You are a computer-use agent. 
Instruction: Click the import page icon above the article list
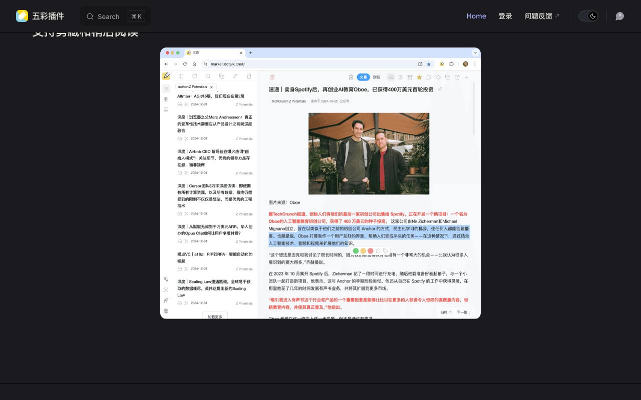tap(249, 76)
